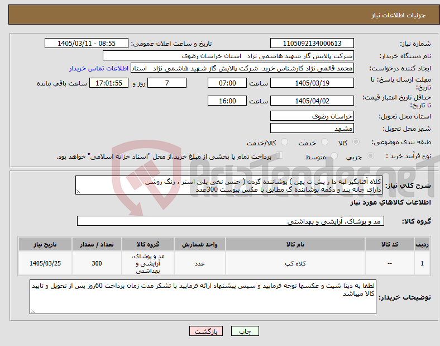Click the واحد شمارش column header

click(x=200, y=244)
